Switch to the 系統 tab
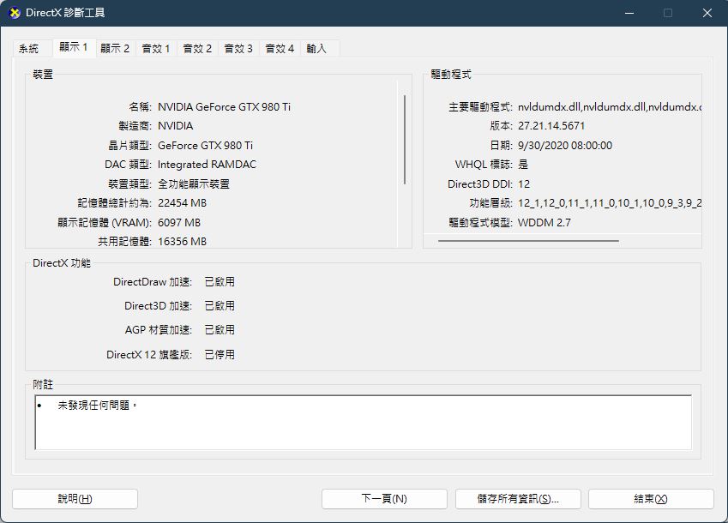Viewport: 728px width, 523px height. point(29,49)
